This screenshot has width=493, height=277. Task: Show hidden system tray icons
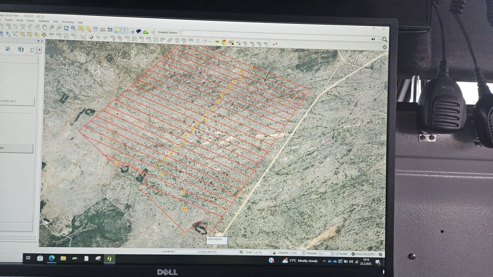click(x=324, y=261)
